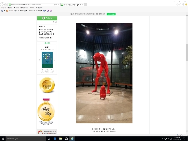Click the search magnifier in address bar

(x=55, y=5)
